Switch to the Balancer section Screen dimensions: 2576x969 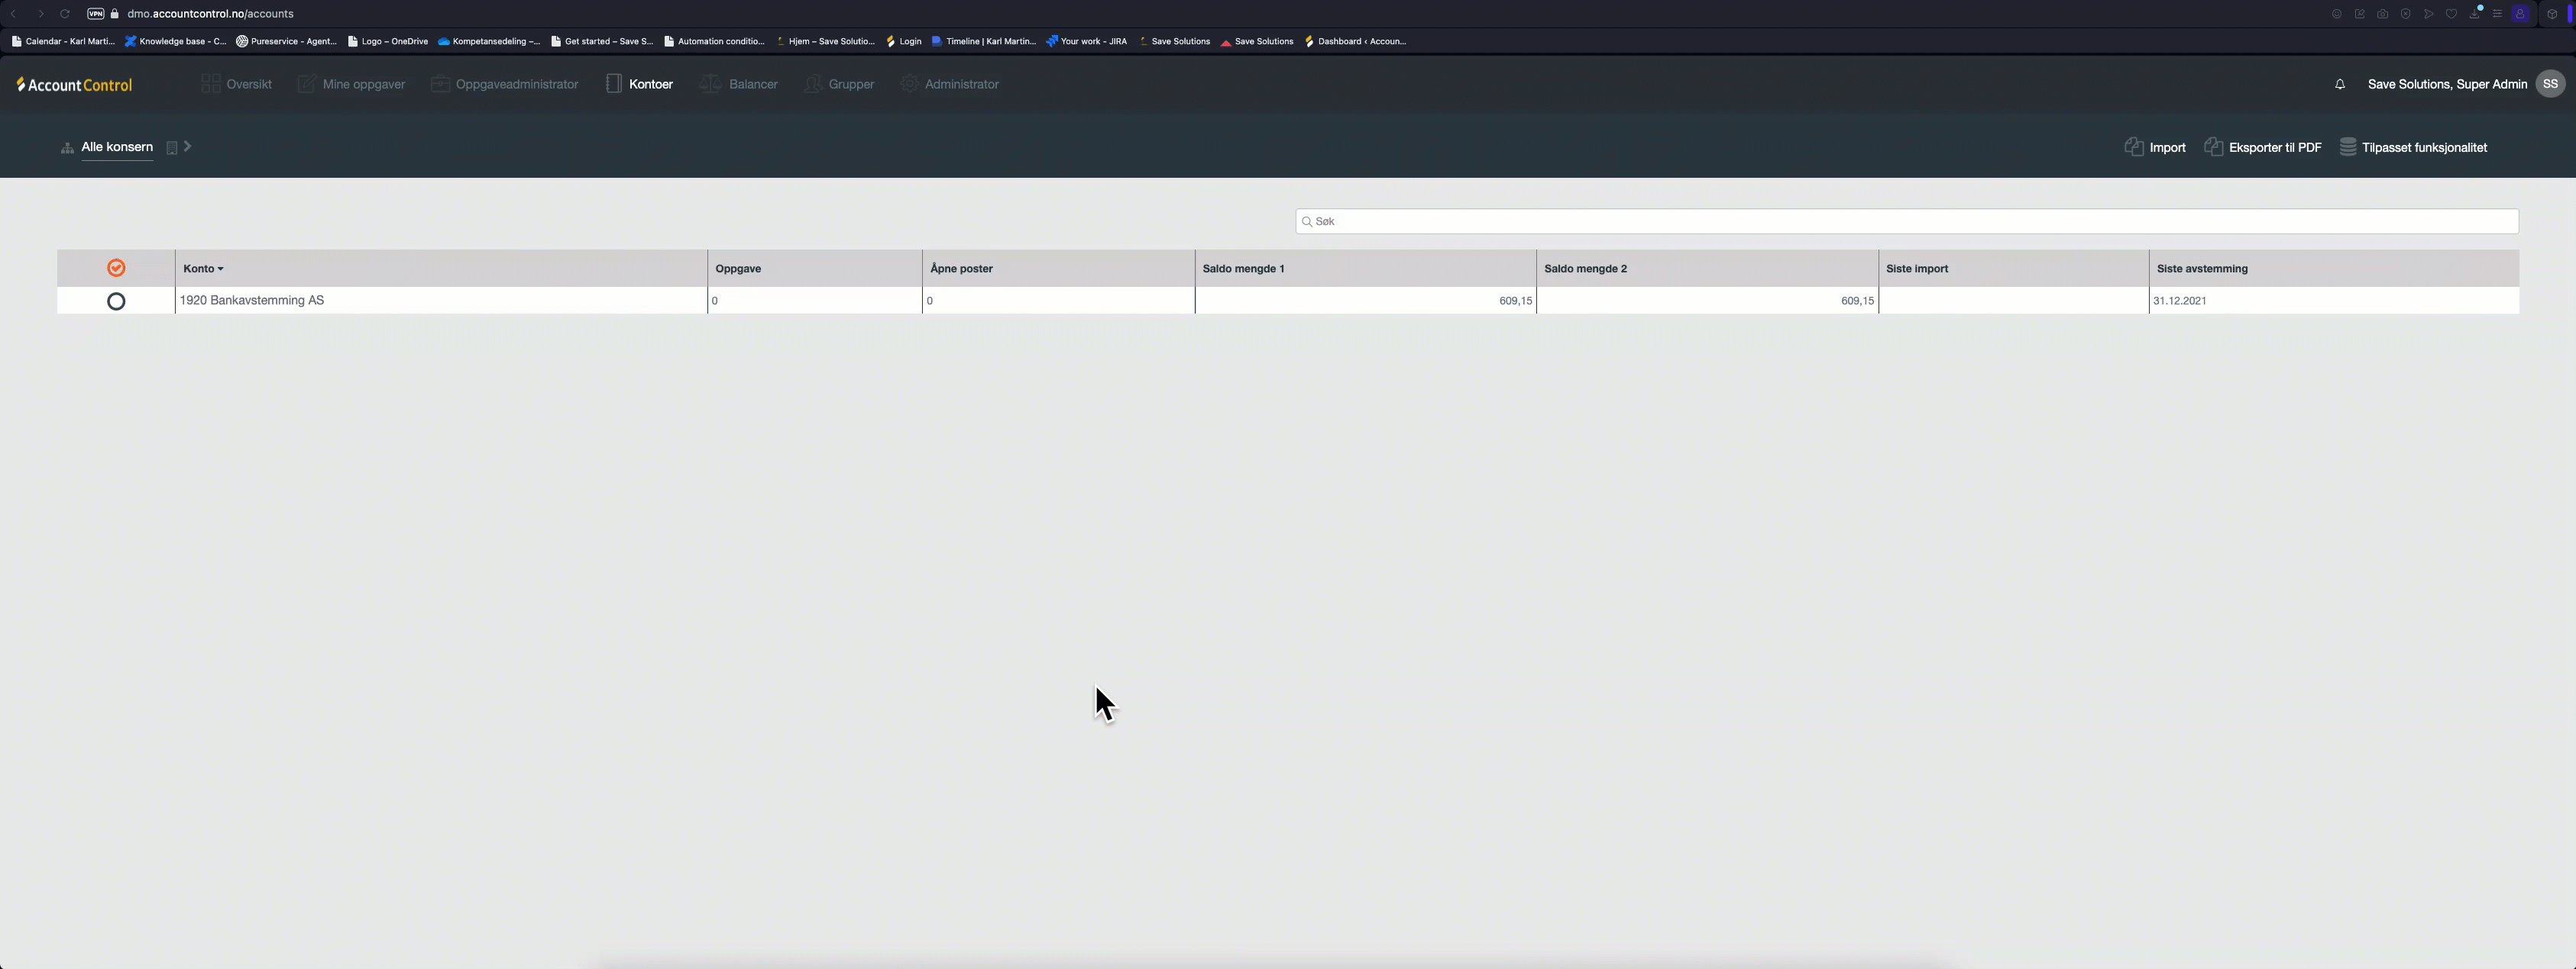pyautogui.click(x=710, y=84)
